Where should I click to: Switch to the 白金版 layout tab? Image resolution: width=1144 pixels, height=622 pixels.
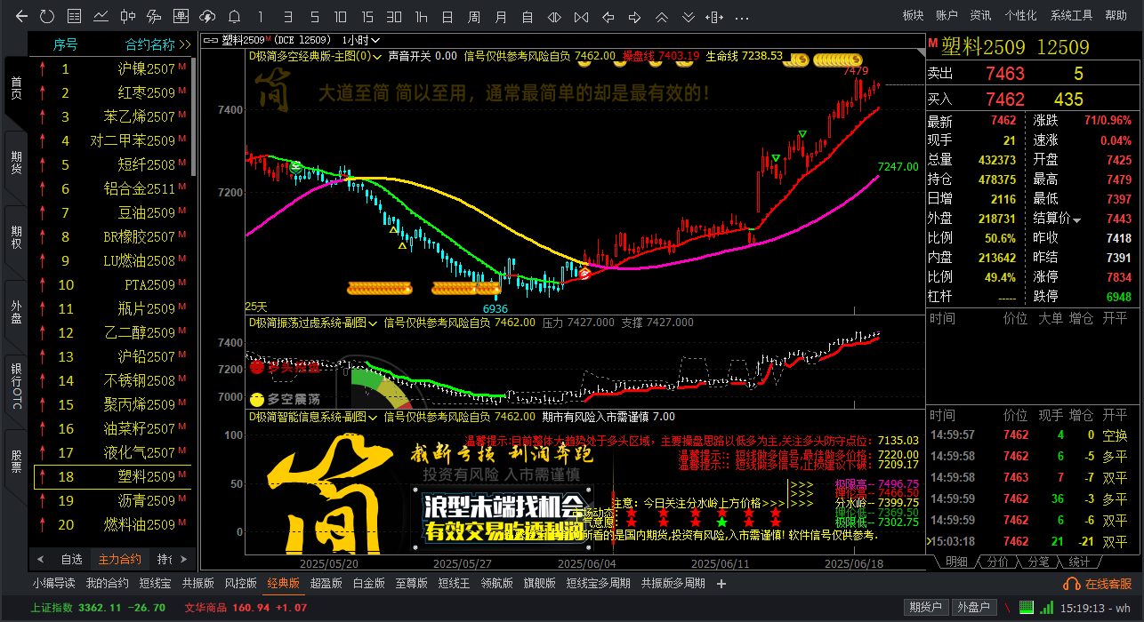368,584
